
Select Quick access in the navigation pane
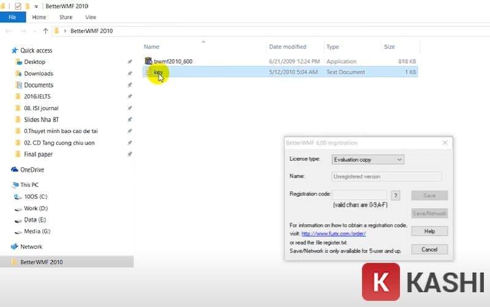pyautogui.click(x=36, y=50)
